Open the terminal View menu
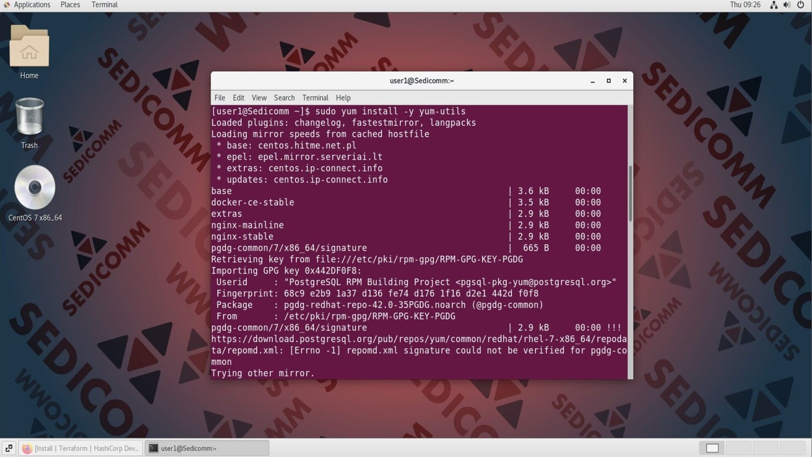 [259, 98]
